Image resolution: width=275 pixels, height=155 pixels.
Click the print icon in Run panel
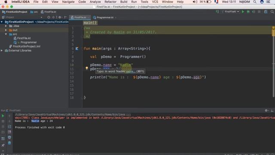click(9, 137)
